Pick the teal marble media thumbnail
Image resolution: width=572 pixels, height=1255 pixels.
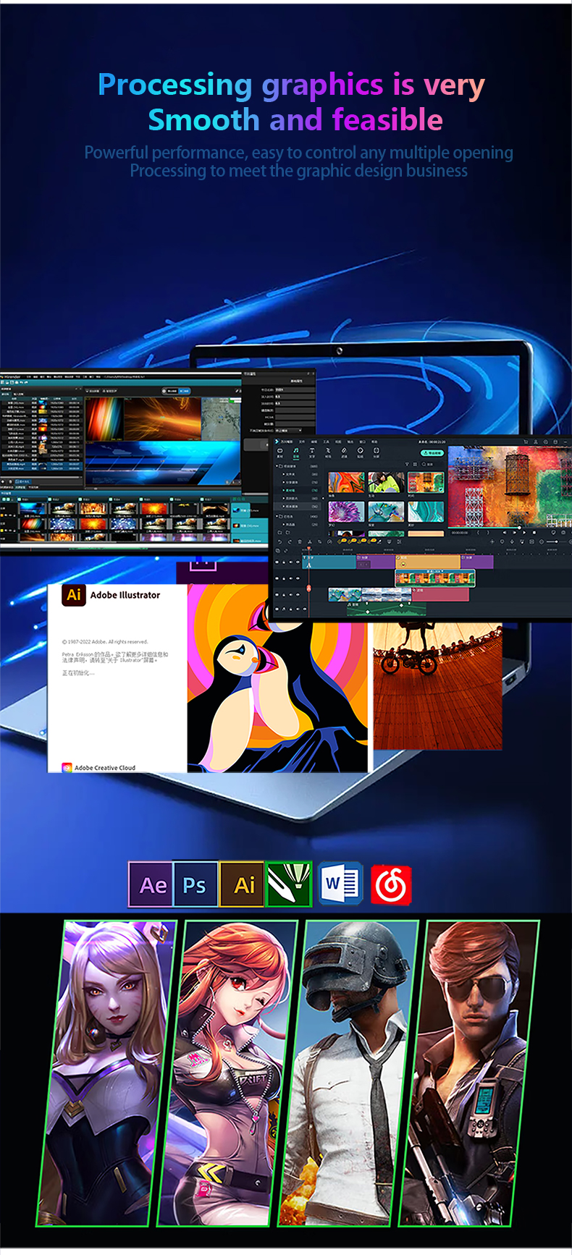(x=426, y=512)
